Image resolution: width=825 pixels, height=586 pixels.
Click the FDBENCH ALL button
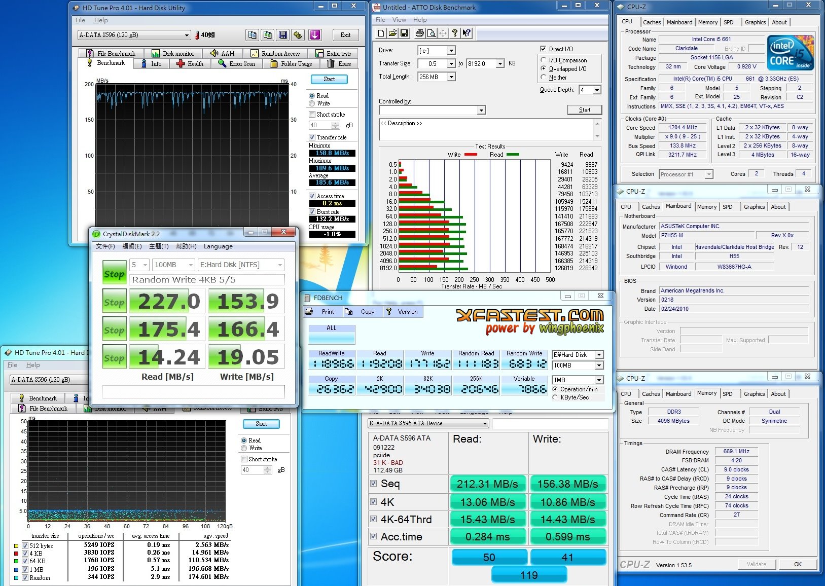pyautogui.click(x=332, y=334)
